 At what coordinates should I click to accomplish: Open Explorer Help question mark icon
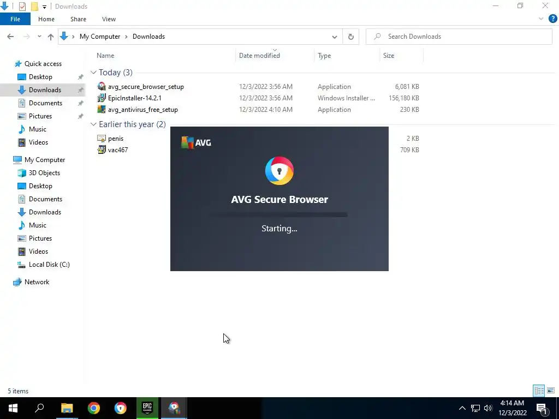[552, 19]
